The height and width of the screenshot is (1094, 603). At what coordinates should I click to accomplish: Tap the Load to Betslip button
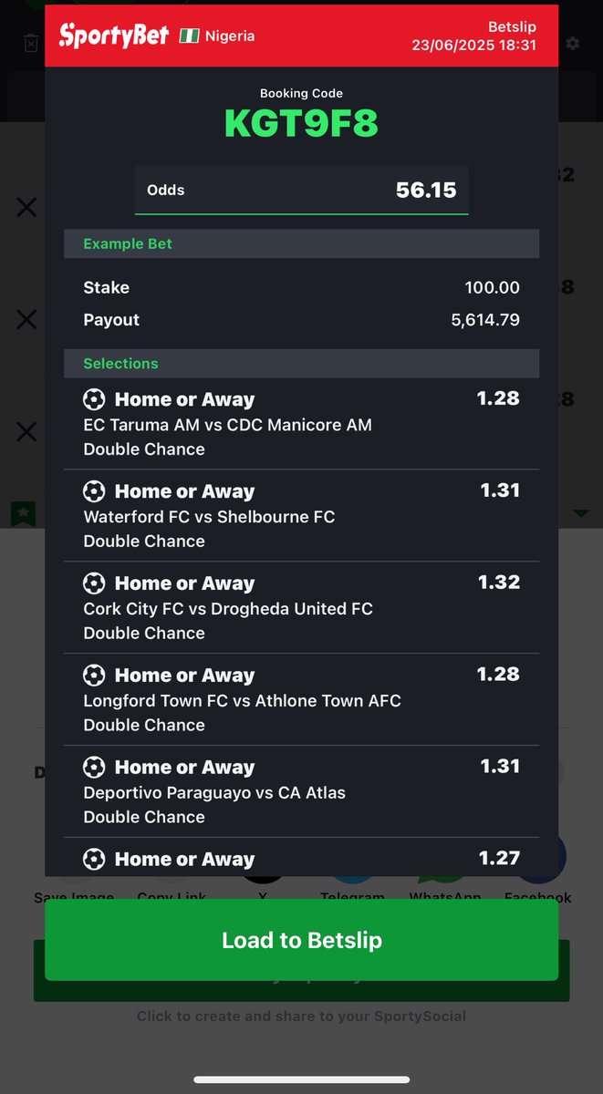click(301, 940)
